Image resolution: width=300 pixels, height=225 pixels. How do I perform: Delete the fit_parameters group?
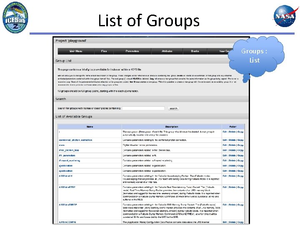(x=232, y=155)
